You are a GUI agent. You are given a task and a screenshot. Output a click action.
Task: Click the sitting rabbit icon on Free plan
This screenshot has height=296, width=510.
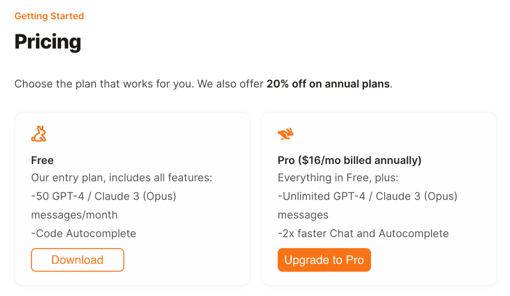tap(39, 134)
